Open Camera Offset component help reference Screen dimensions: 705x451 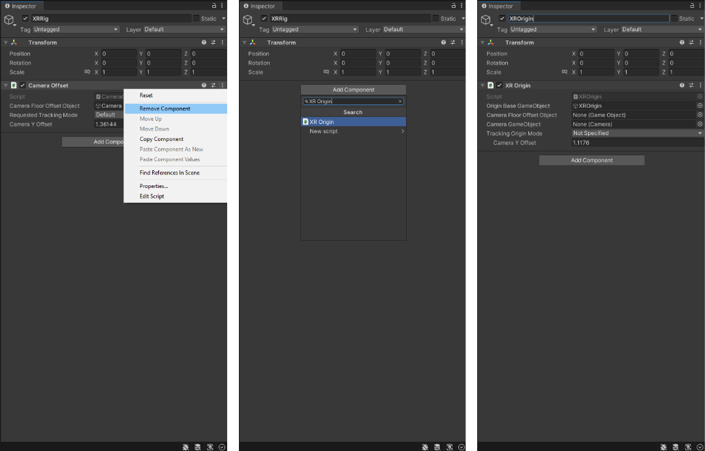204,86
